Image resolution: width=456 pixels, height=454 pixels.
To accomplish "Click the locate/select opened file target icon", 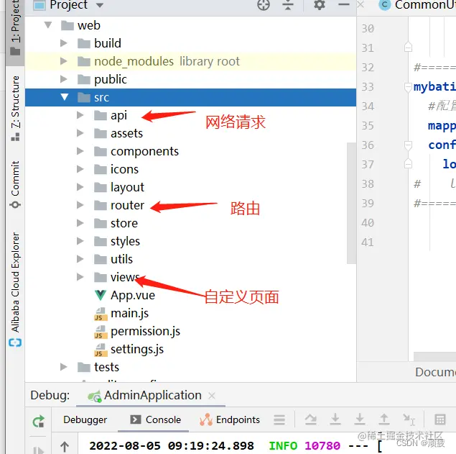I will (x=264, y=5).
